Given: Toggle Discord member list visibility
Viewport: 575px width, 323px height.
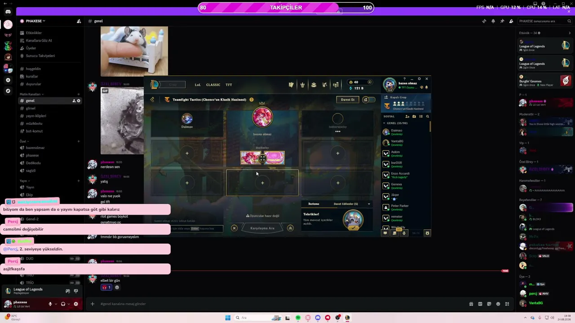Looking at the screenshot, I should coord(511,21).
